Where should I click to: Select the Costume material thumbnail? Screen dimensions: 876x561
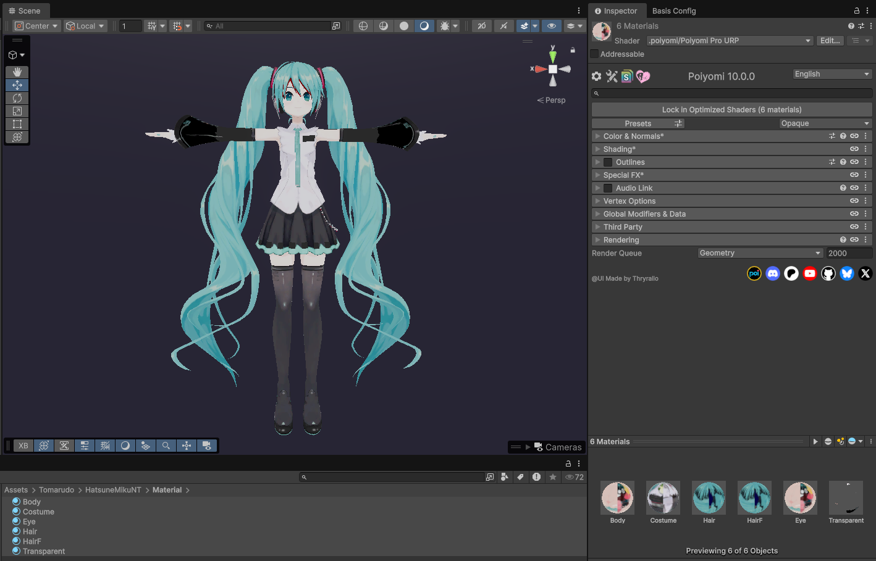pos(663,497)
